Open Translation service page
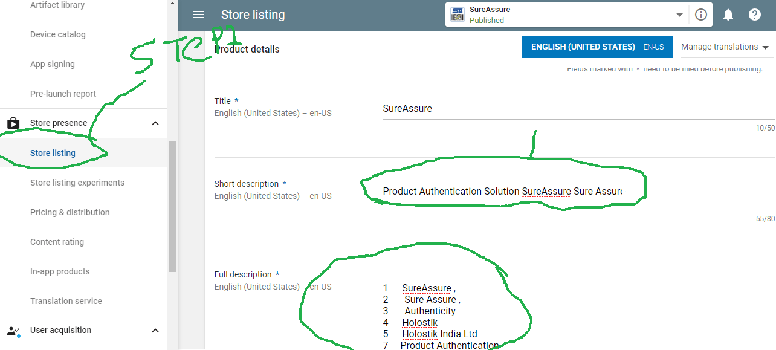The height and width of the screenshot is (350, 776). 66,301
